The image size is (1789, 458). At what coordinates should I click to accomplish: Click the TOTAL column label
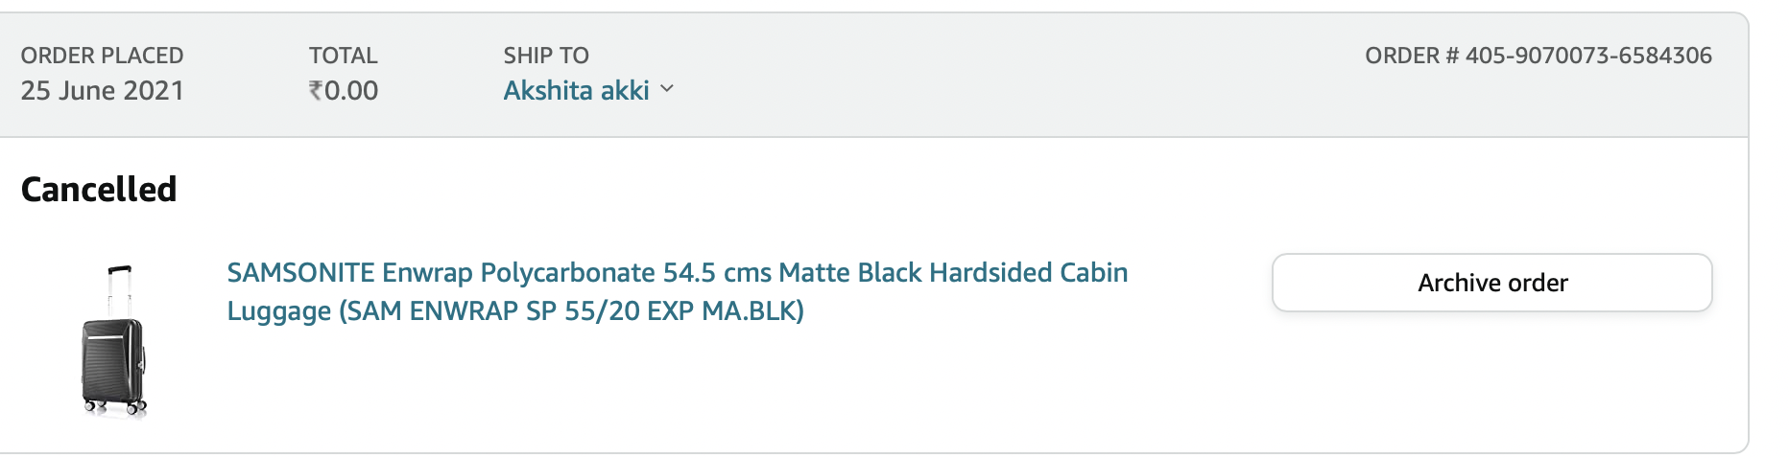click(343, 56)
